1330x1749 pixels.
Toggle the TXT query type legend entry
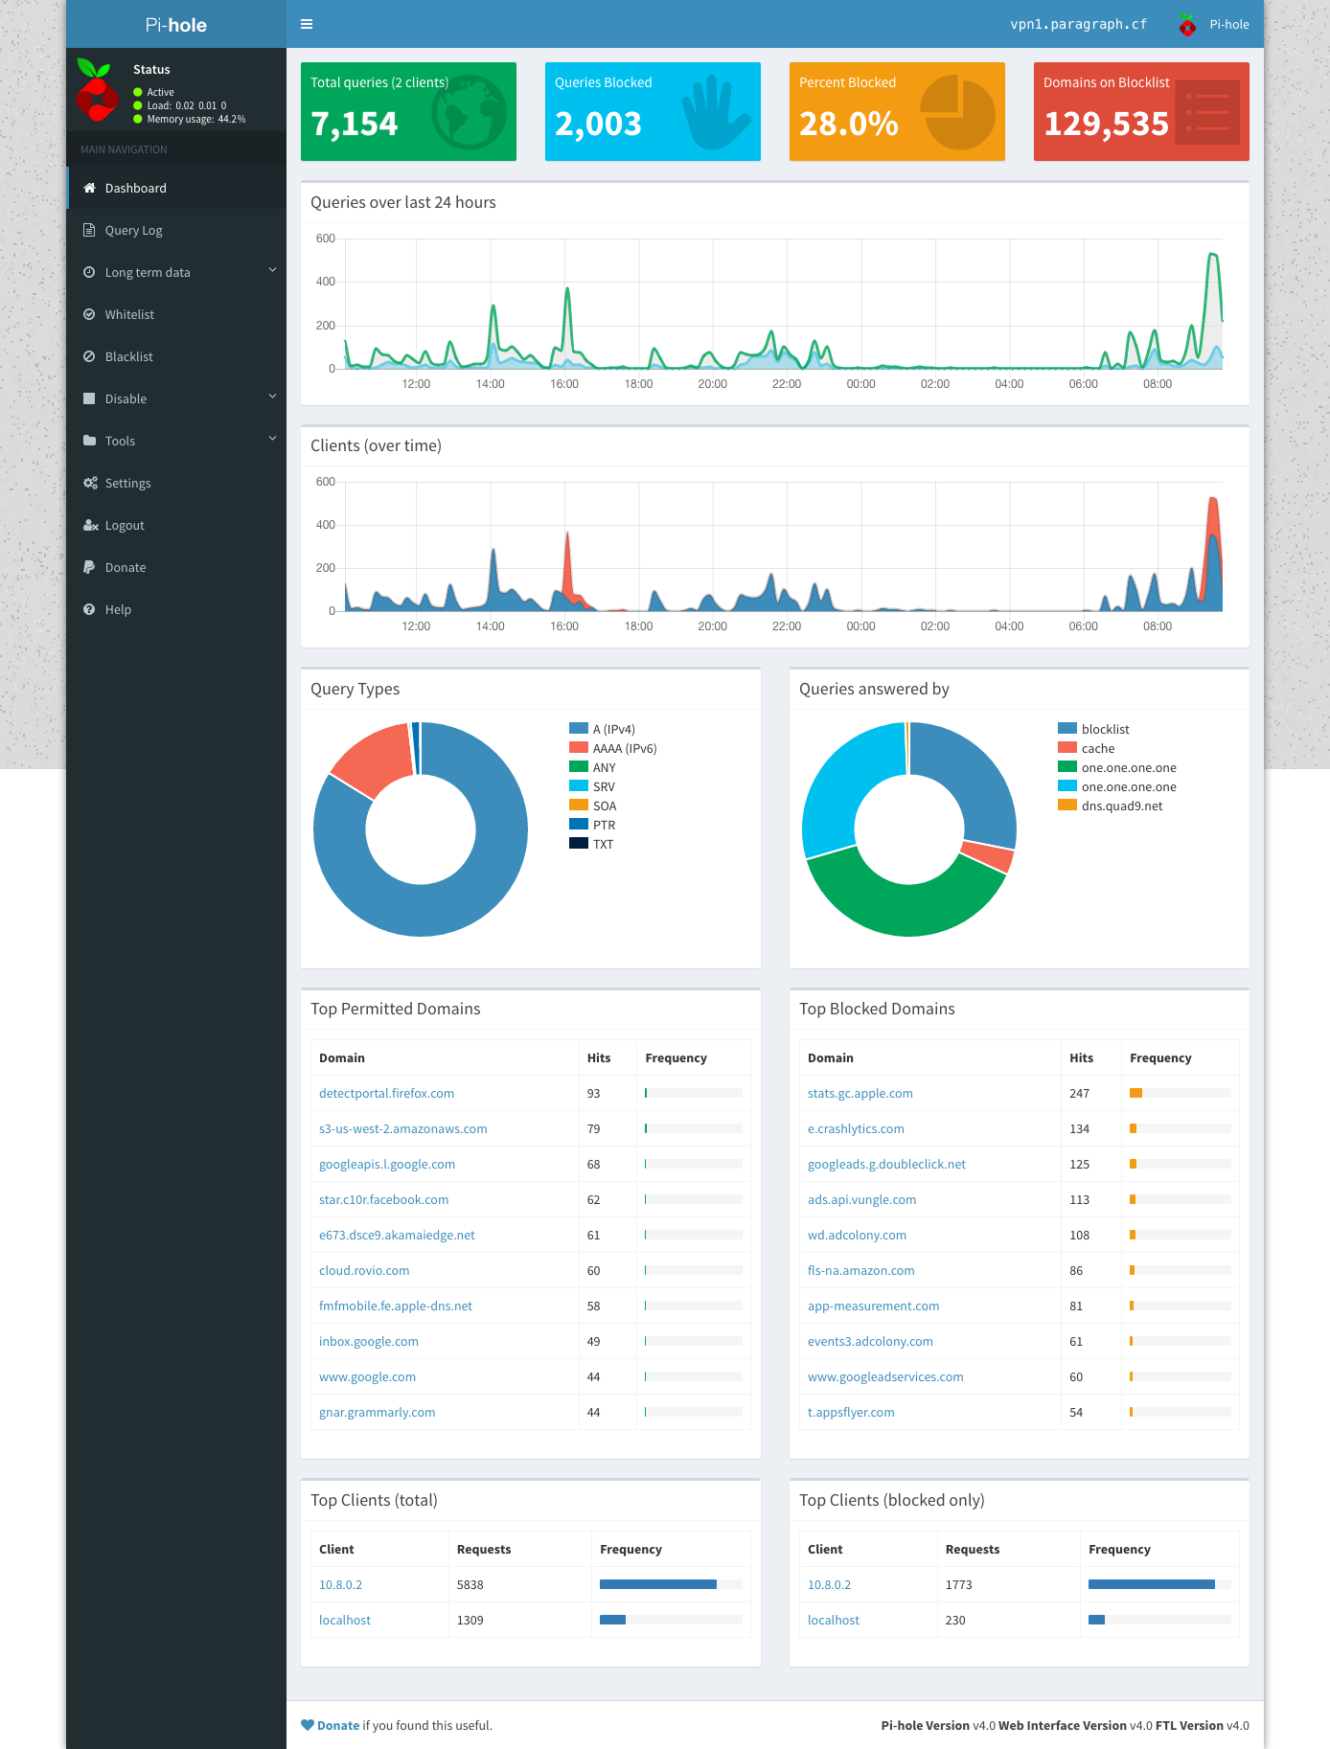(591, 844)
